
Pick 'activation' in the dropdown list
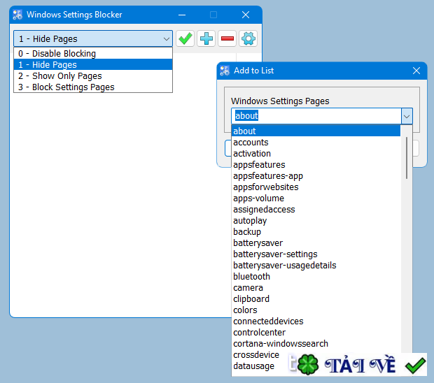click(316, 153)
